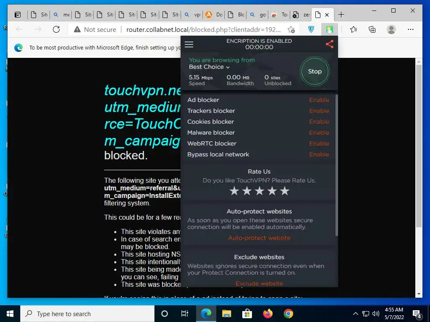
Task: Click the page scrollbar up arrow
Action: click(419, 62)
